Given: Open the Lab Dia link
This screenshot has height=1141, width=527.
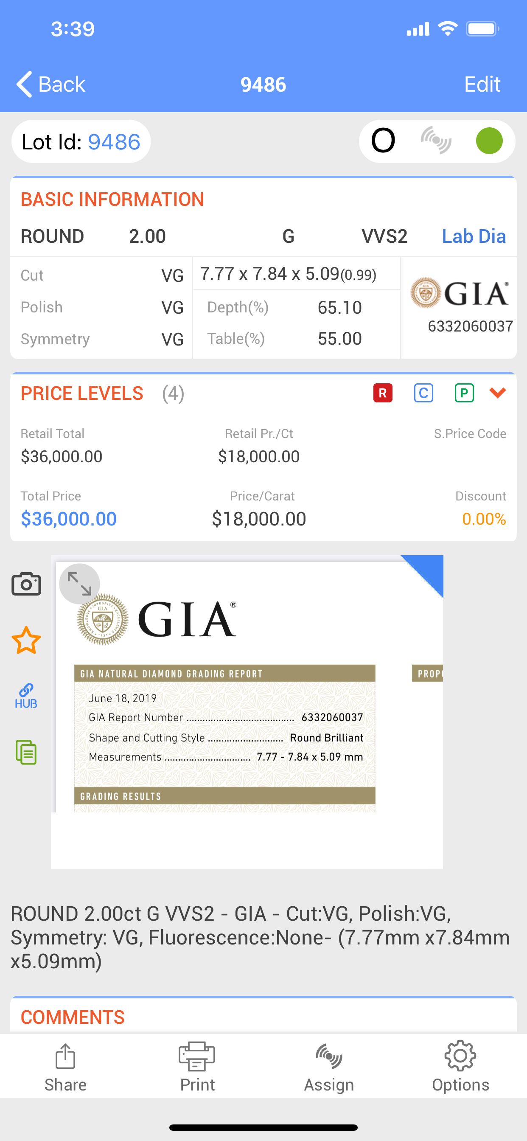Looking at the screenshot, I should [x=474, y=236].
